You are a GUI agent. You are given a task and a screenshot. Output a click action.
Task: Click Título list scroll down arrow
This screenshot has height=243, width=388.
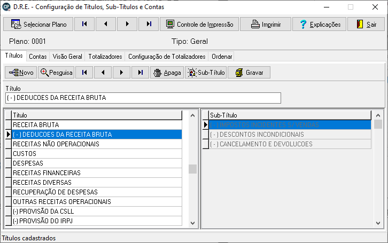193,223
